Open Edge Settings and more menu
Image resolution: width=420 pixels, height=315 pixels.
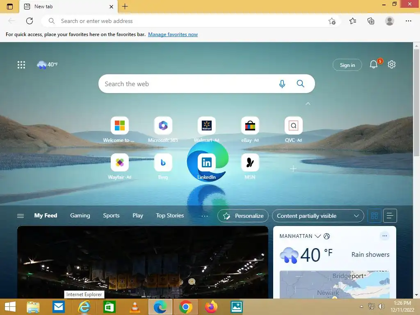point(408,21)
